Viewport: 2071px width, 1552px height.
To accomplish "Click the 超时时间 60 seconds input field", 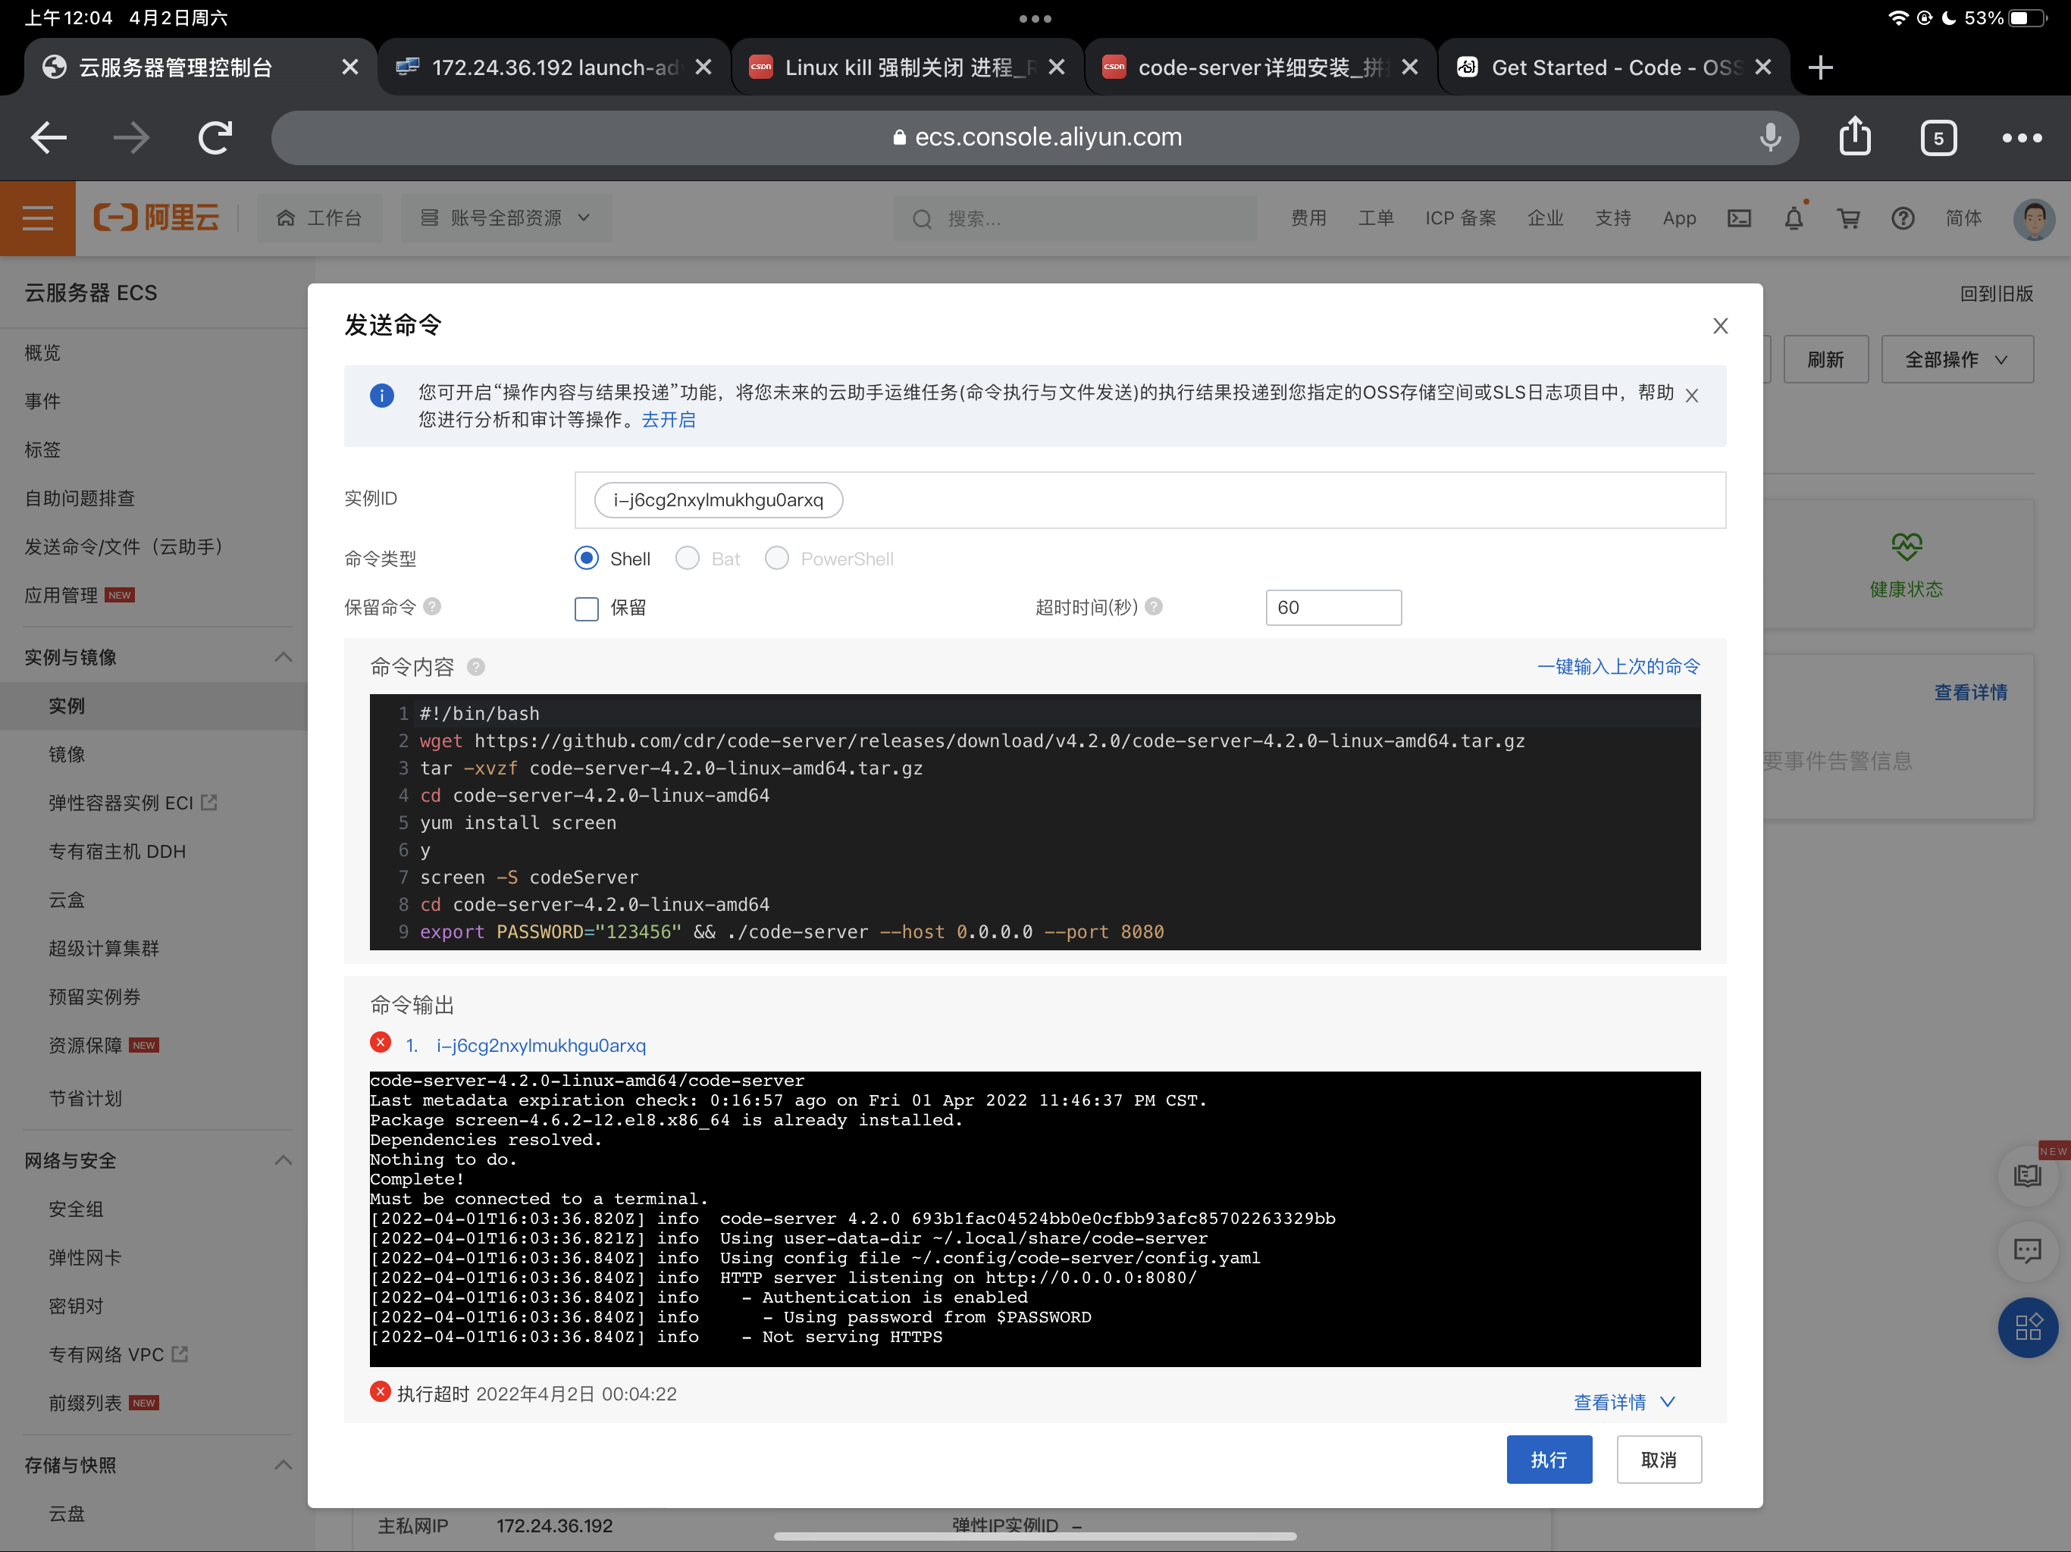I will [x=1330, y=606].
